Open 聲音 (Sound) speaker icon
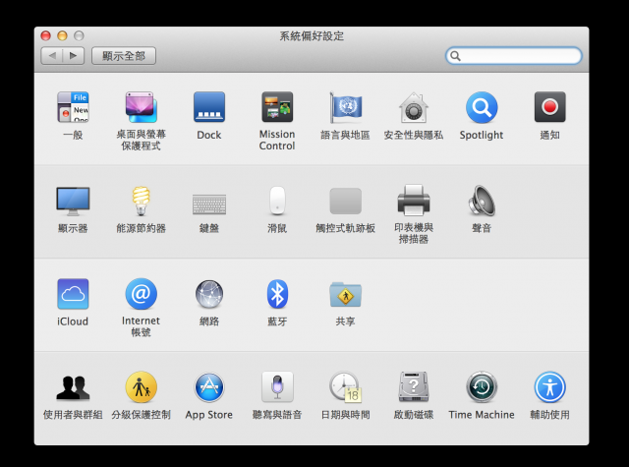This screenshot has width=629, height=467. pos(482,201)
